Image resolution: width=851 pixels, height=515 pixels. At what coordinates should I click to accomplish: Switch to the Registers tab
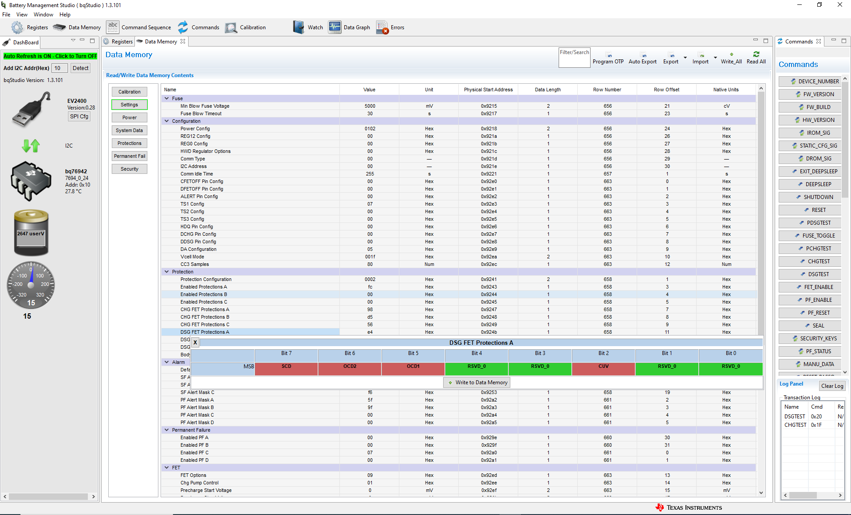[118, 42]
